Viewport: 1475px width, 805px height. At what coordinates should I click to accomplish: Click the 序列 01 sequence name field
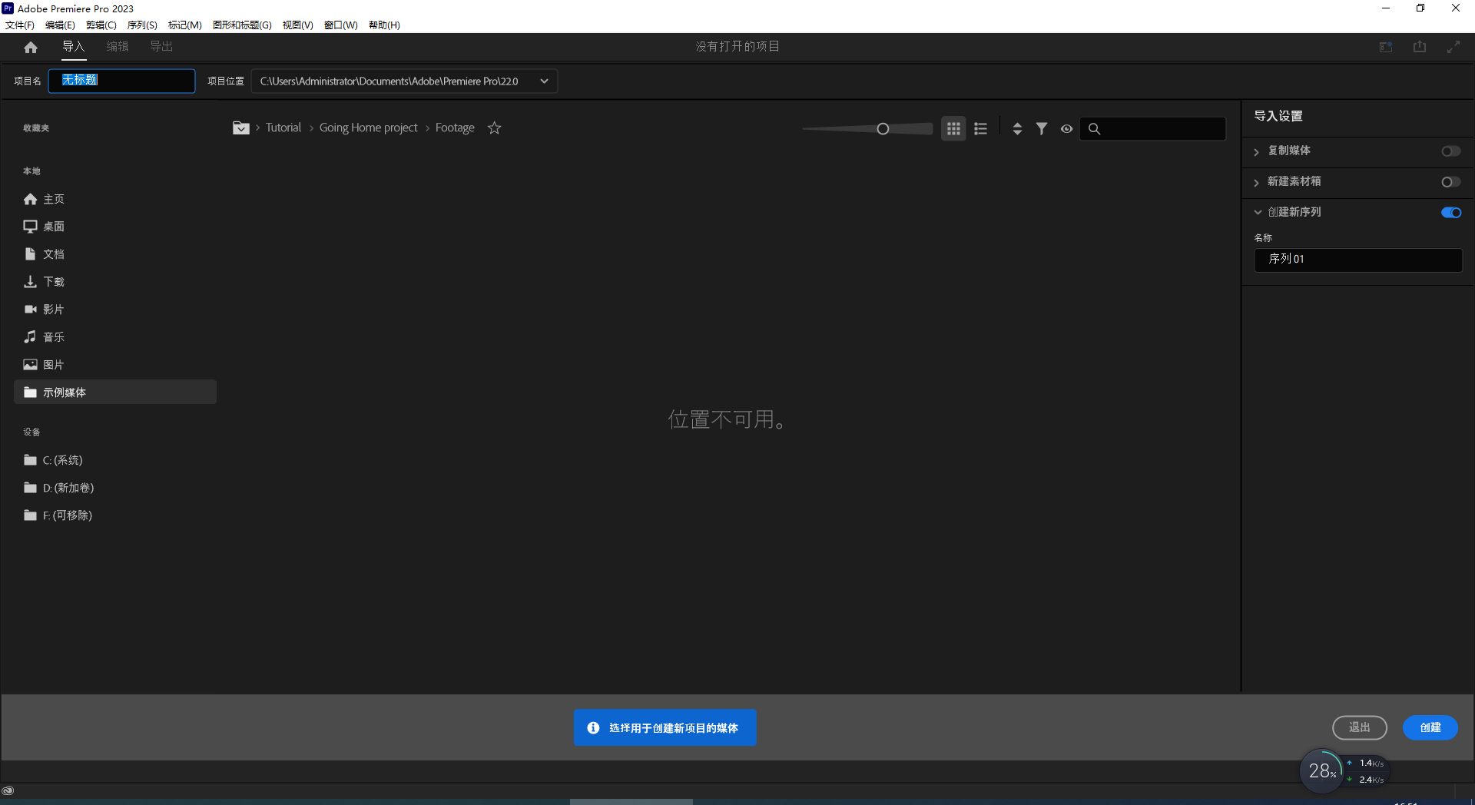point(1358,260)
